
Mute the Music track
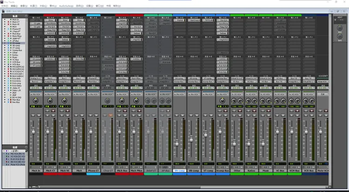tap(269, 115)
